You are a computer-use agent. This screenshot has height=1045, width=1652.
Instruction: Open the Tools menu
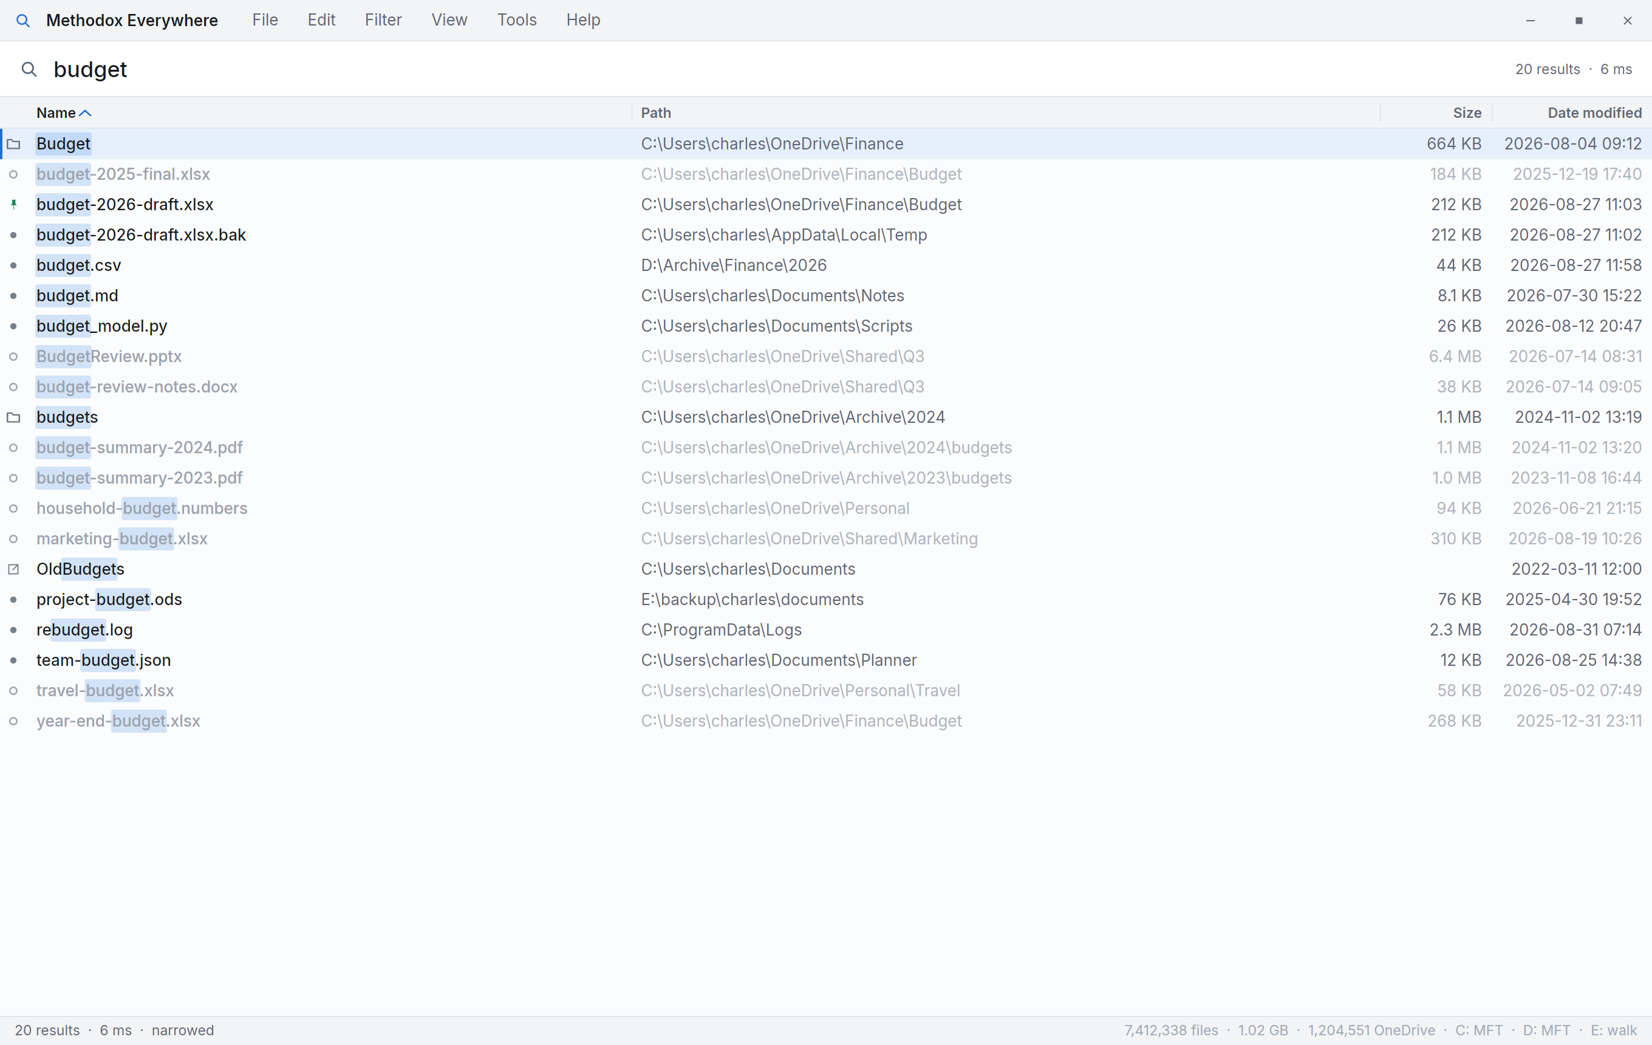click(x=517, y=20)
